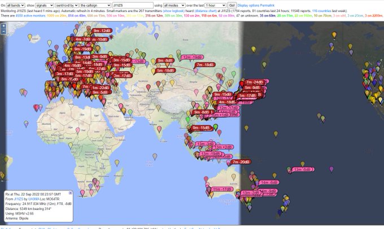This screenshot has width=384, height=229.
Task: Click the pink '12m -19dB' marker label
Action: click(x=193, y=58)
